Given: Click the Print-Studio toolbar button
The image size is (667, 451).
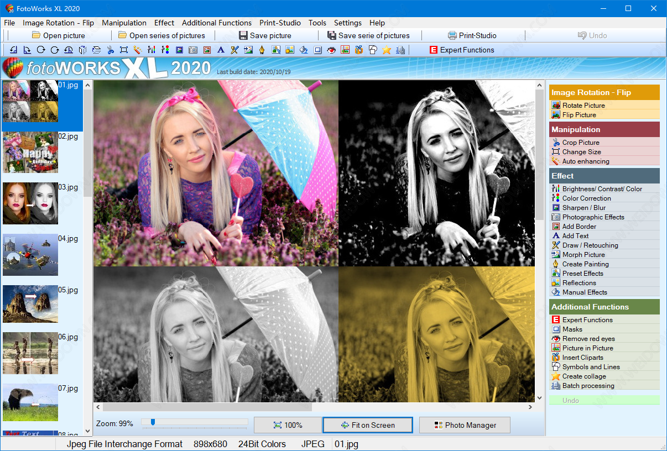Looking at the screenshot, I should pyautogui.click(x=472, y=35).
